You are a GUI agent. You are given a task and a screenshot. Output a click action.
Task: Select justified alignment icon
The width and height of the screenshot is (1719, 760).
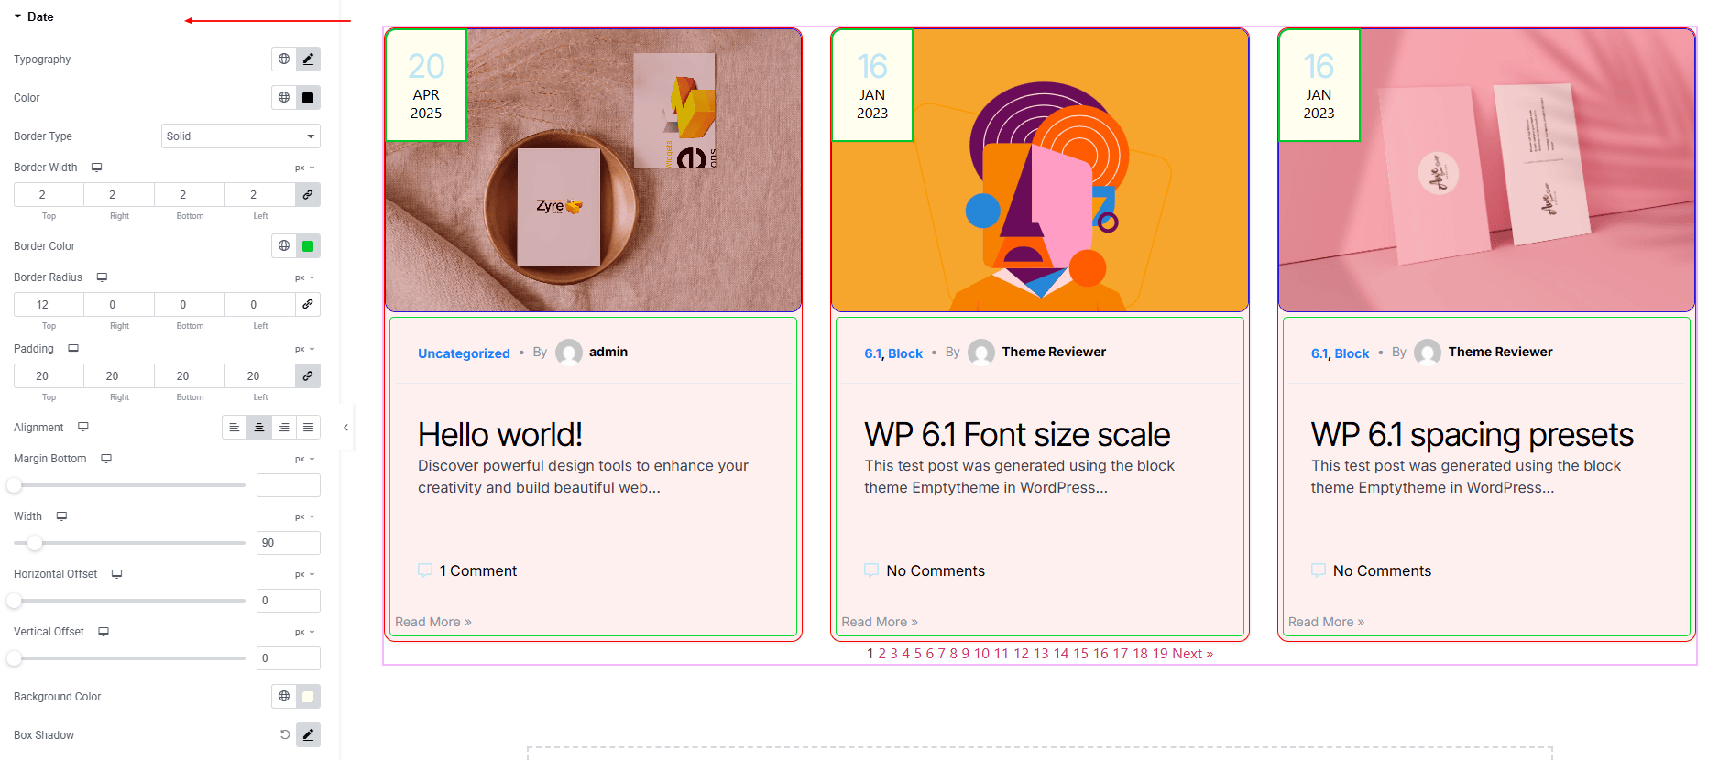(x=309, y=428)
